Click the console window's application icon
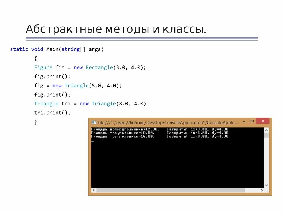The height and width of the screenshot is (213, 284). coord(94,123)
